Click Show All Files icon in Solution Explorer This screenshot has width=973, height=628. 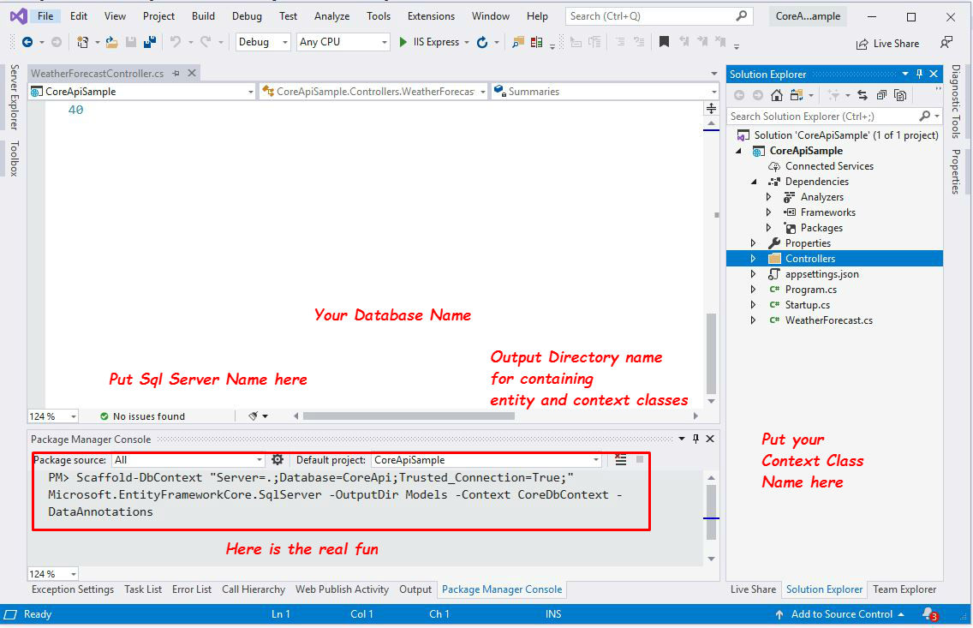pos(900,95)
